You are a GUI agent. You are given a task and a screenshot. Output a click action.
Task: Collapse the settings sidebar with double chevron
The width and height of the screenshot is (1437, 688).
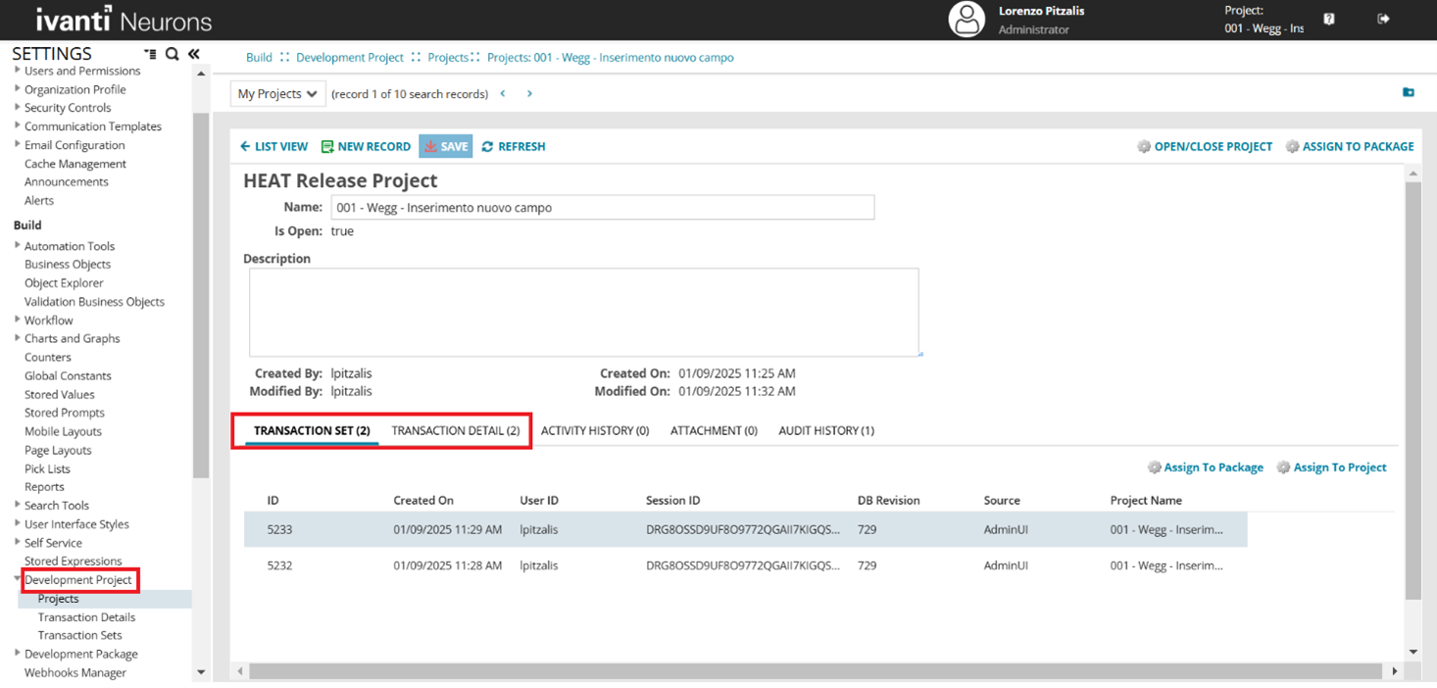click(x=194, y=54)
